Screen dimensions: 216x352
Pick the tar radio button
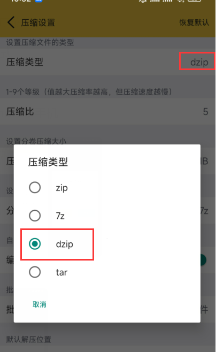tap(35, 272)
